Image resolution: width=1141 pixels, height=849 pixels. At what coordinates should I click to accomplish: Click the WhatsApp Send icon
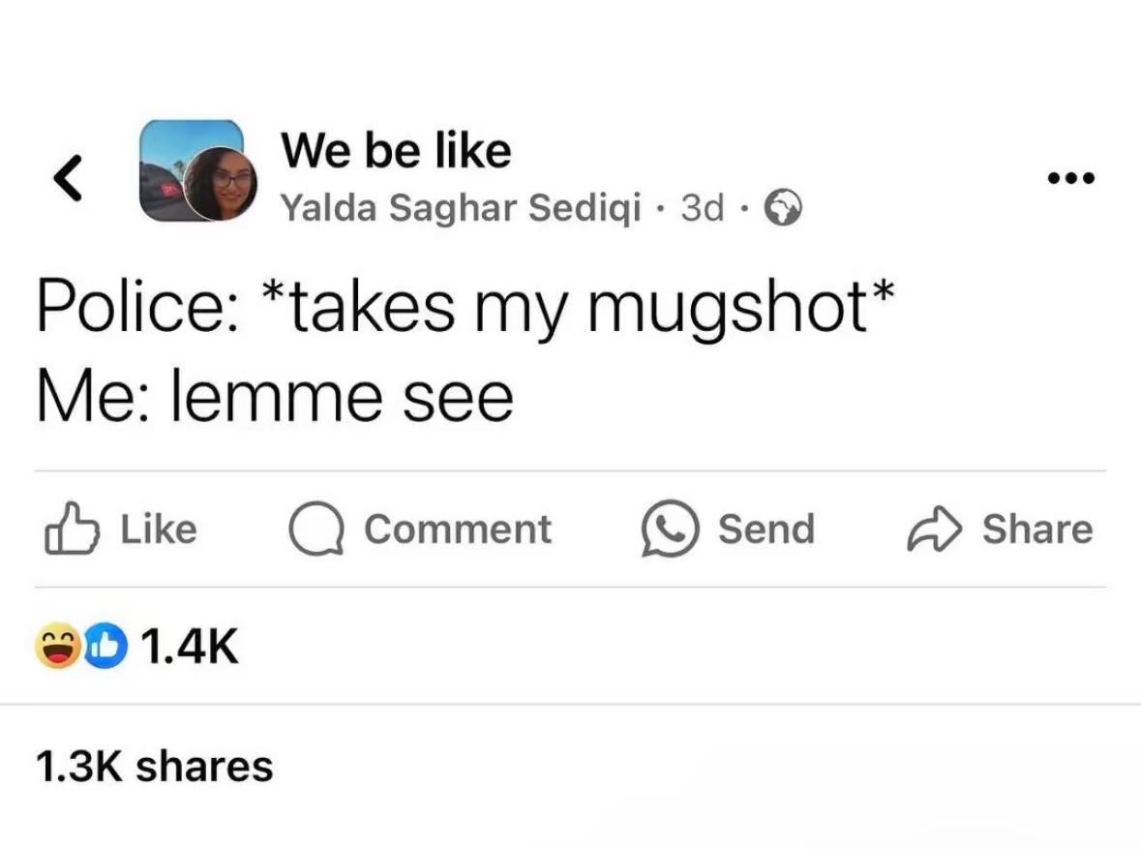coord(670,530)
